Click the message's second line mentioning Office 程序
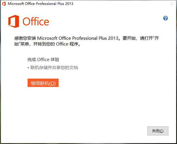The height and width of the screenshot is (144, 177). click(x=47, y=44)
